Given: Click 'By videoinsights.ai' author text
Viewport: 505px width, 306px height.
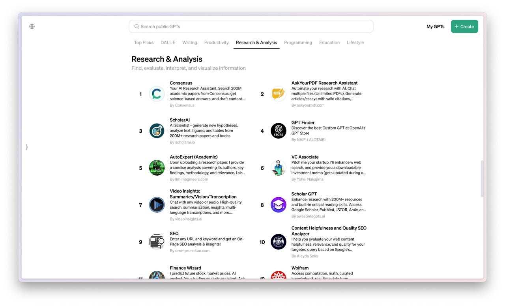Looking at the screenshot, I should 186,219.
